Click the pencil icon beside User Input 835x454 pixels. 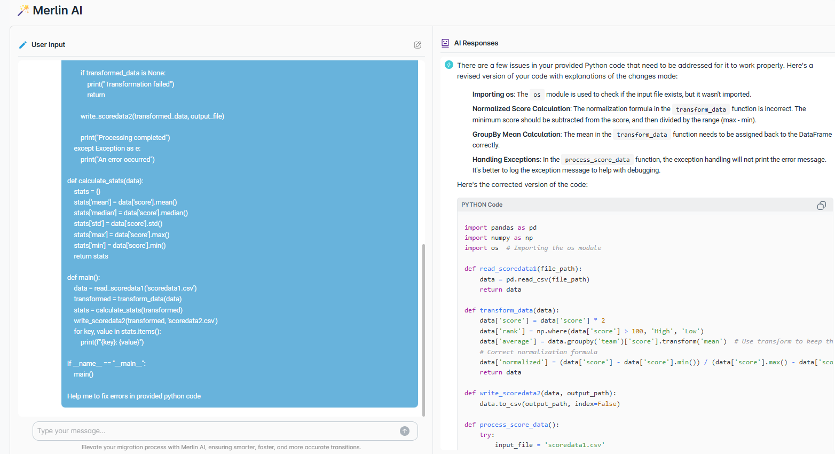point(22,45)
